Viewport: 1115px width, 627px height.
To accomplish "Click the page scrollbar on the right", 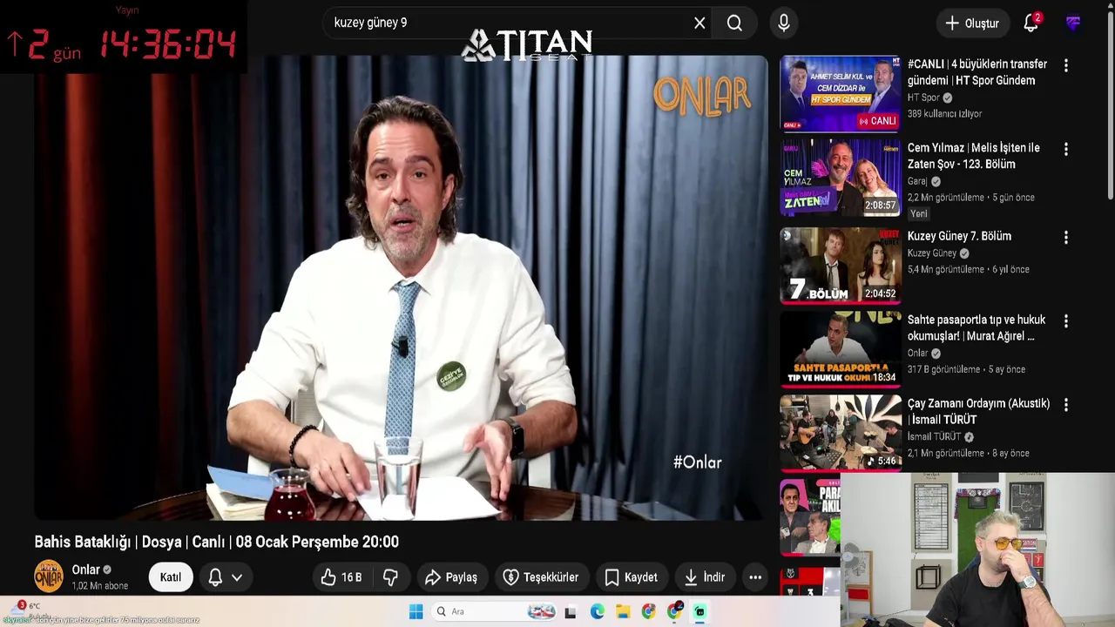I will tap(1110, 104).
